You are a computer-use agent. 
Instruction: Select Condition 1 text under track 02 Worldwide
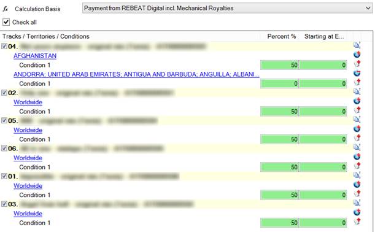(35, 112)
